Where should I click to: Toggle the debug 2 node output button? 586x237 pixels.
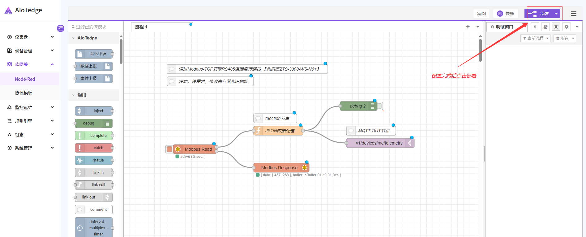pos(380,106)
